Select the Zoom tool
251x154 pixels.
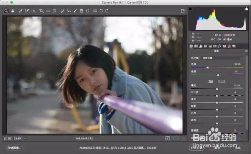(x=6, y=11)
